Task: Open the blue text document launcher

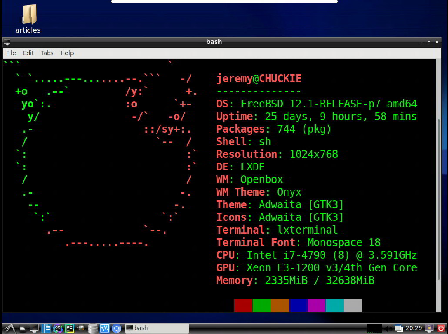Action: 46,328
